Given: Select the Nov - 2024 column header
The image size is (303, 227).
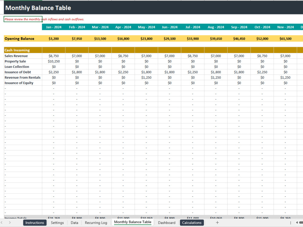Looking at the screenshot, I should (285, 27).
